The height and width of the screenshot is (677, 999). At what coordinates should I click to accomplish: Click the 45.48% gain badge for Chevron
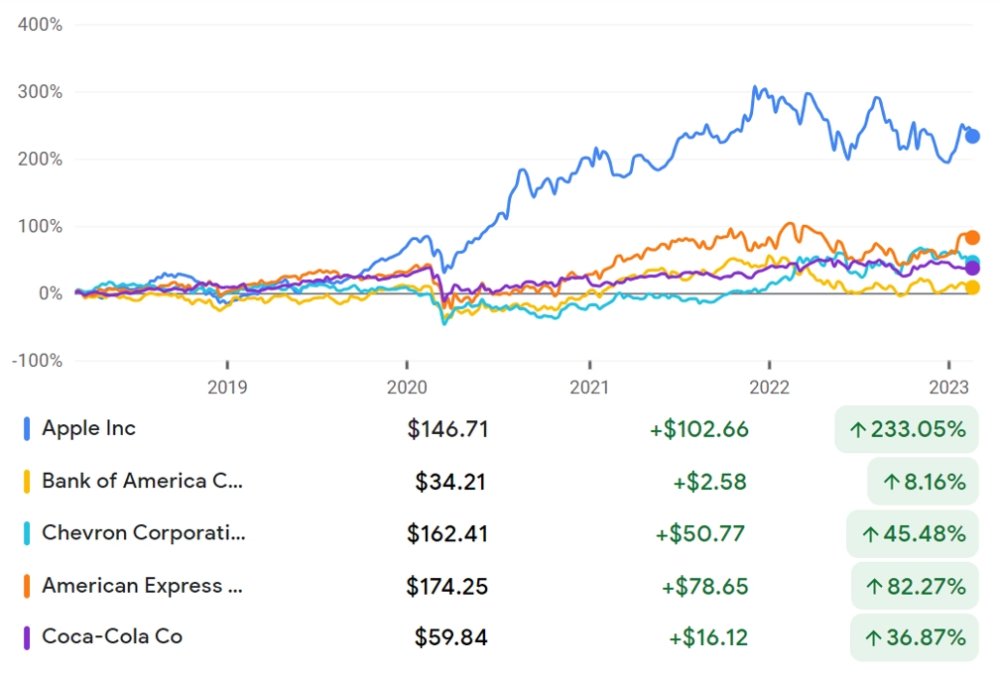(x=913, y=533)
